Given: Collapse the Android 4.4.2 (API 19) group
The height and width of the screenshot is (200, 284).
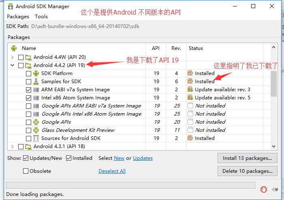Looking at the screenshot, I should click(12, 65).
